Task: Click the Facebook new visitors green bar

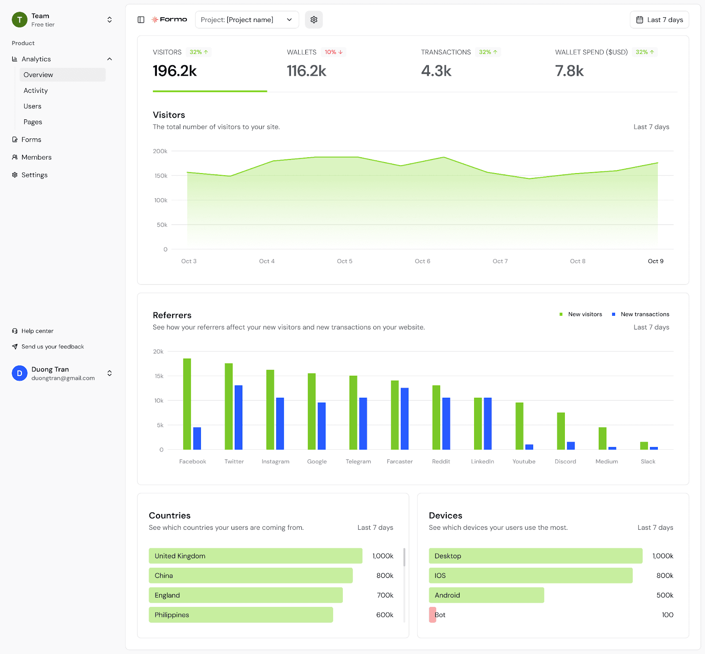Action: tap(187, 404)
